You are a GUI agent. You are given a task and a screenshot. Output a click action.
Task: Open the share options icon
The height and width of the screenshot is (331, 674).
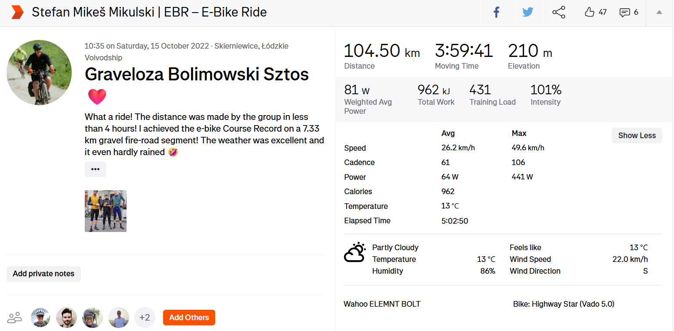(559, 13)
